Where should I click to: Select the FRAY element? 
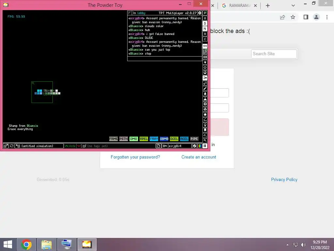coord(154,139)
